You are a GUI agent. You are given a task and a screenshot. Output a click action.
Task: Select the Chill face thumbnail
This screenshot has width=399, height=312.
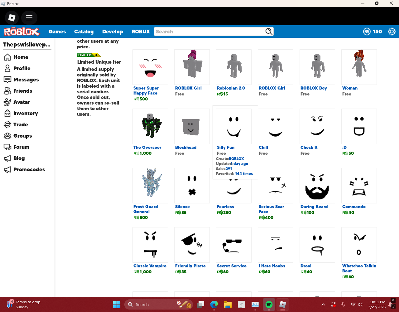click(276, 126)
